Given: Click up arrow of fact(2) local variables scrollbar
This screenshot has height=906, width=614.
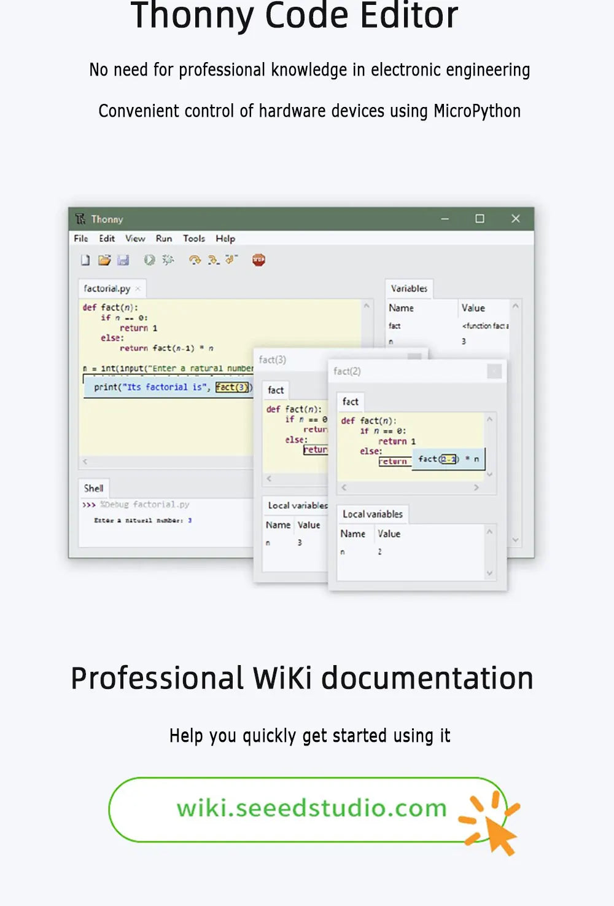Looking at the screenshot, I should tap(489, 532).
